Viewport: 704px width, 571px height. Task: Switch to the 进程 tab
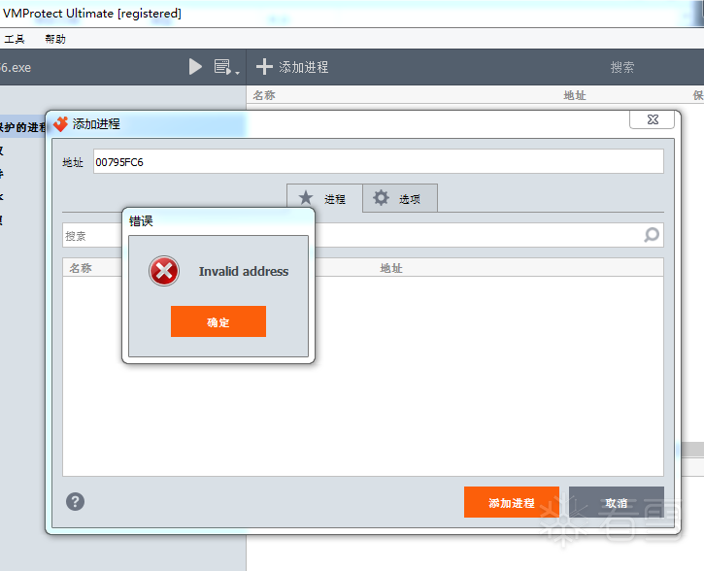tap(324, 198)
